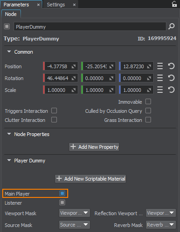
Task: Open the Position row options menu icon
Action: point(160,66)
